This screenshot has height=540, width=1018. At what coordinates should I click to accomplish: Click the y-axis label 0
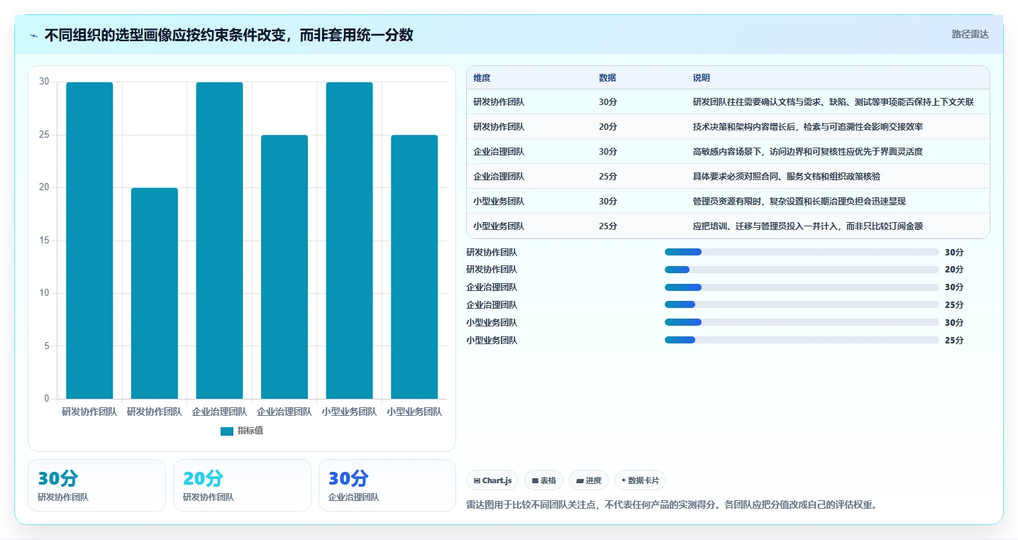[x=47, y=399]
